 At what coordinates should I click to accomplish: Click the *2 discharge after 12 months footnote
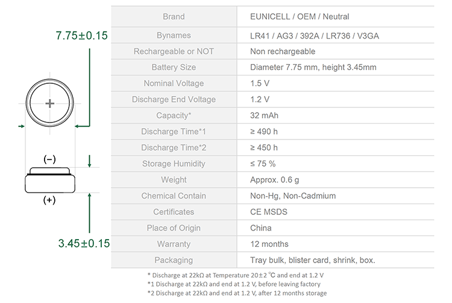[x=237, y=293]
